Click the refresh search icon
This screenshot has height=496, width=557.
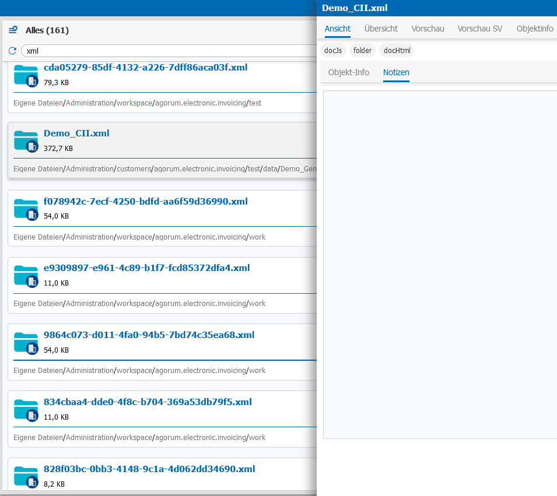click(x=12, y=51)
